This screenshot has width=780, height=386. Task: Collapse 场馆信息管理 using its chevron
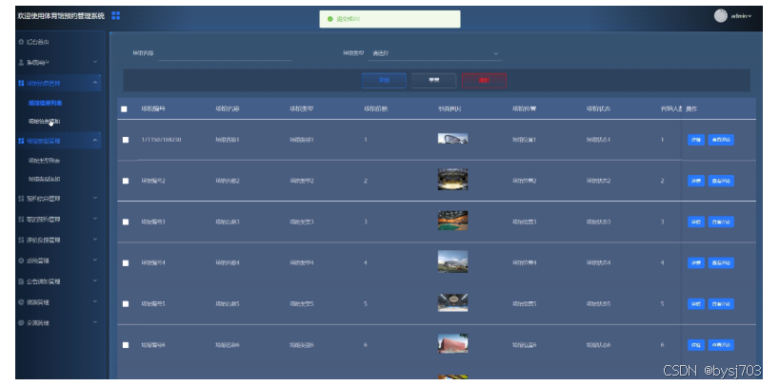tap(95, 83)
